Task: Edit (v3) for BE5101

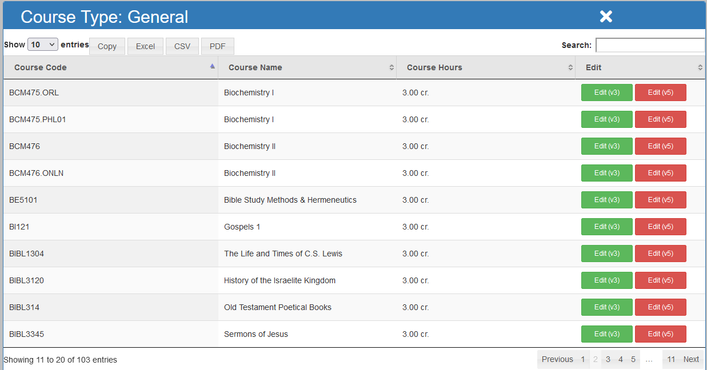Action: (607, 200)
